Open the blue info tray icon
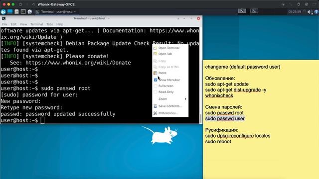 [x=317, y=12]
